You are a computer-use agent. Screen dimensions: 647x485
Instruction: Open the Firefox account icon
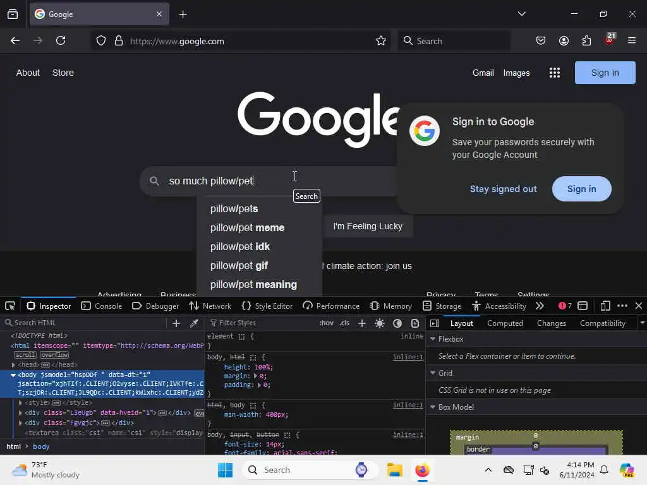564,41
